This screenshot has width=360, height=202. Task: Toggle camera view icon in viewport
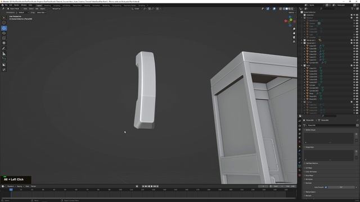pos(294,38)
